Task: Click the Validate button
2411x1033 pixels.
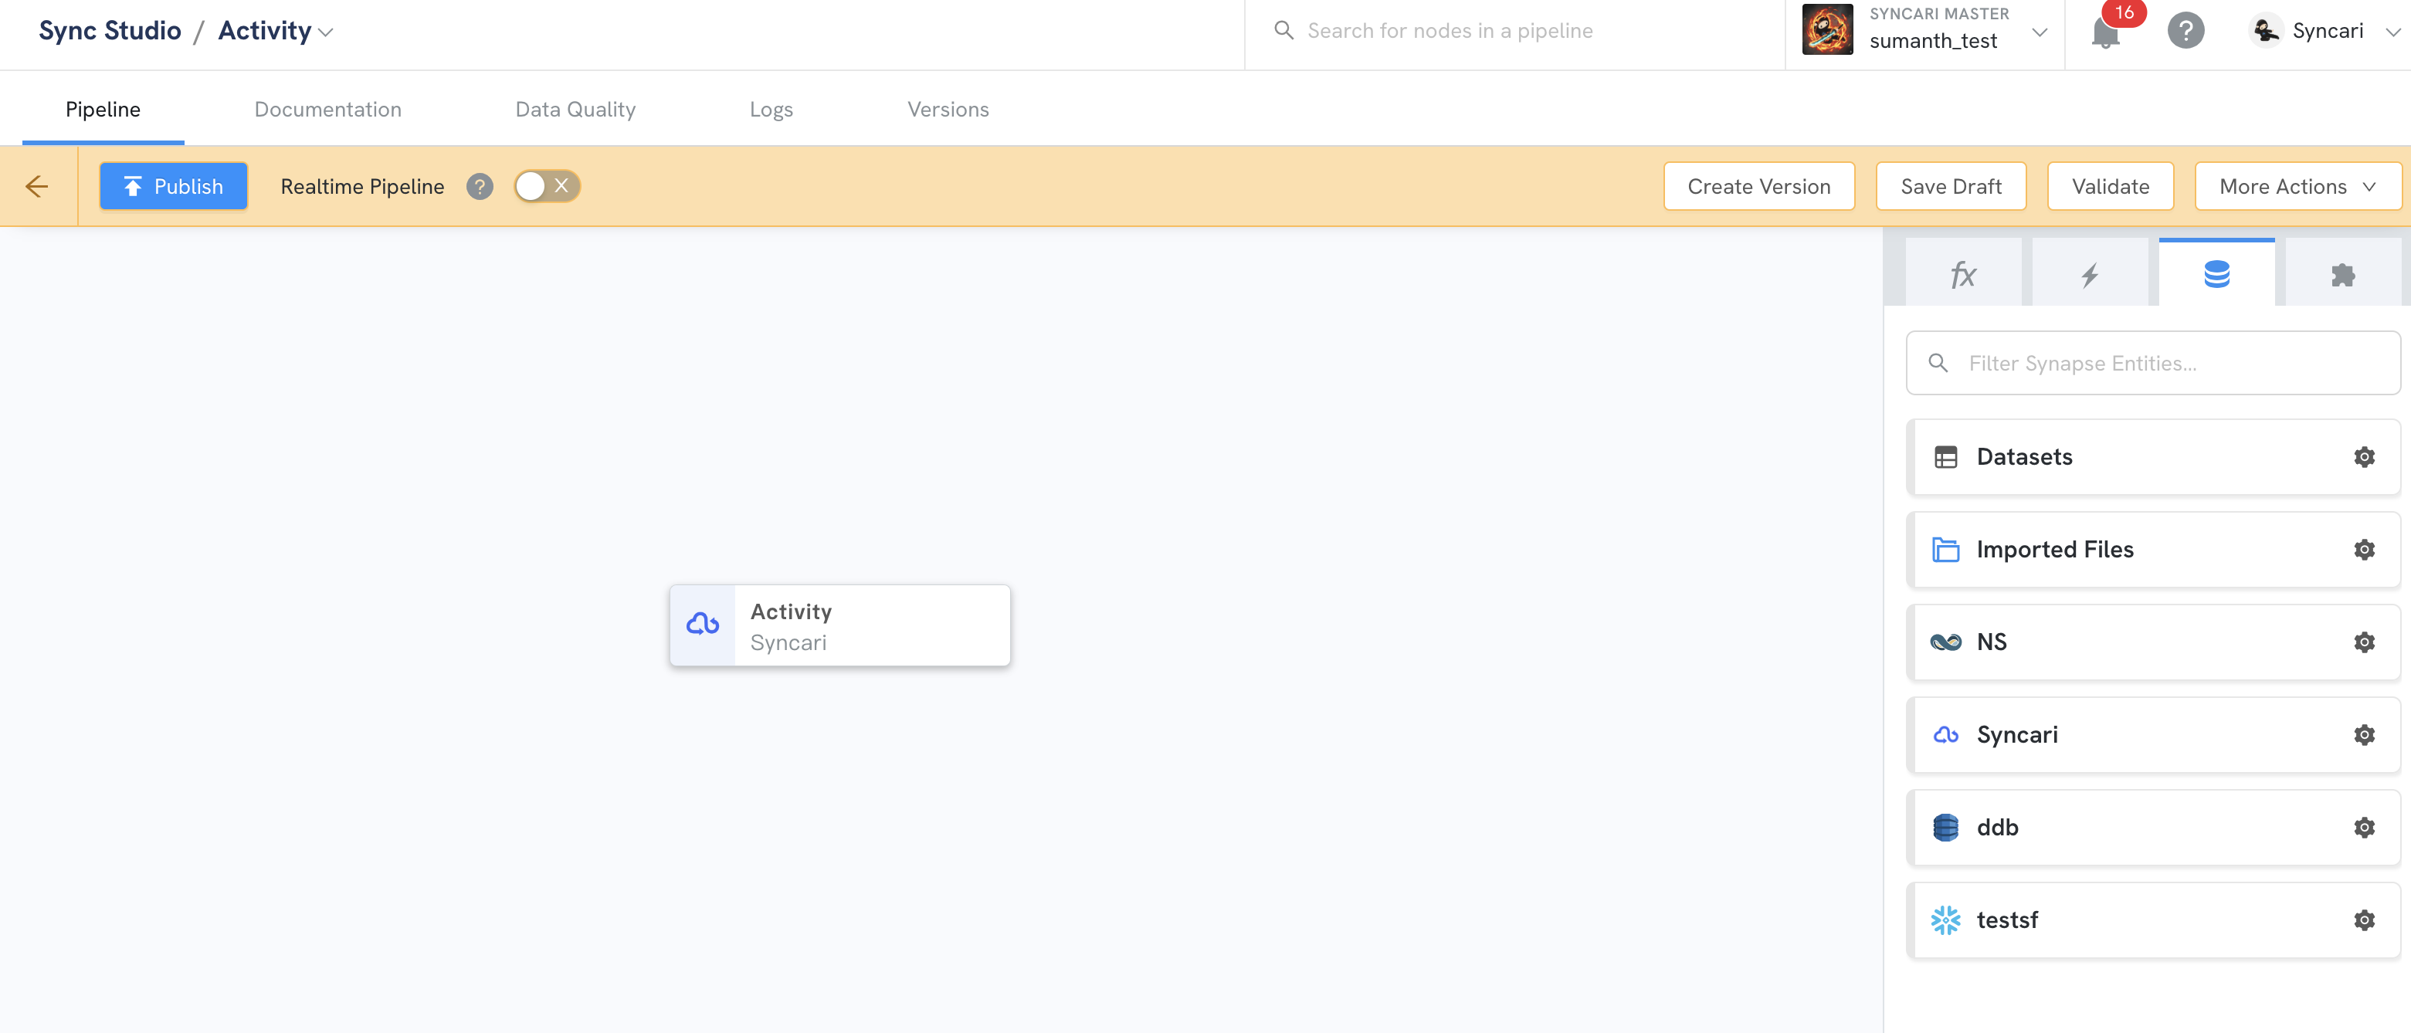Action: [2110, 186]
